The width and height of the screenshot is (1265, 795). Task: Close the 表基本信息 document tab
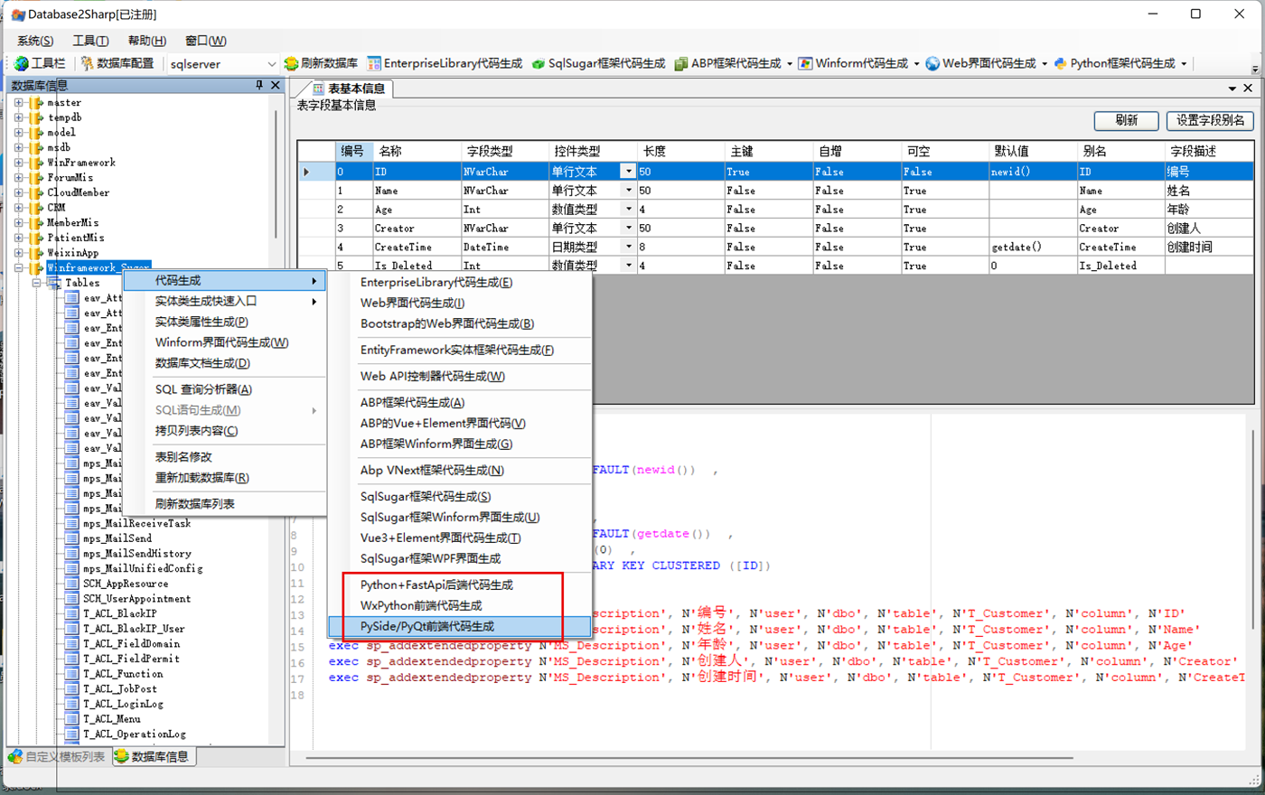point(1248,89)
